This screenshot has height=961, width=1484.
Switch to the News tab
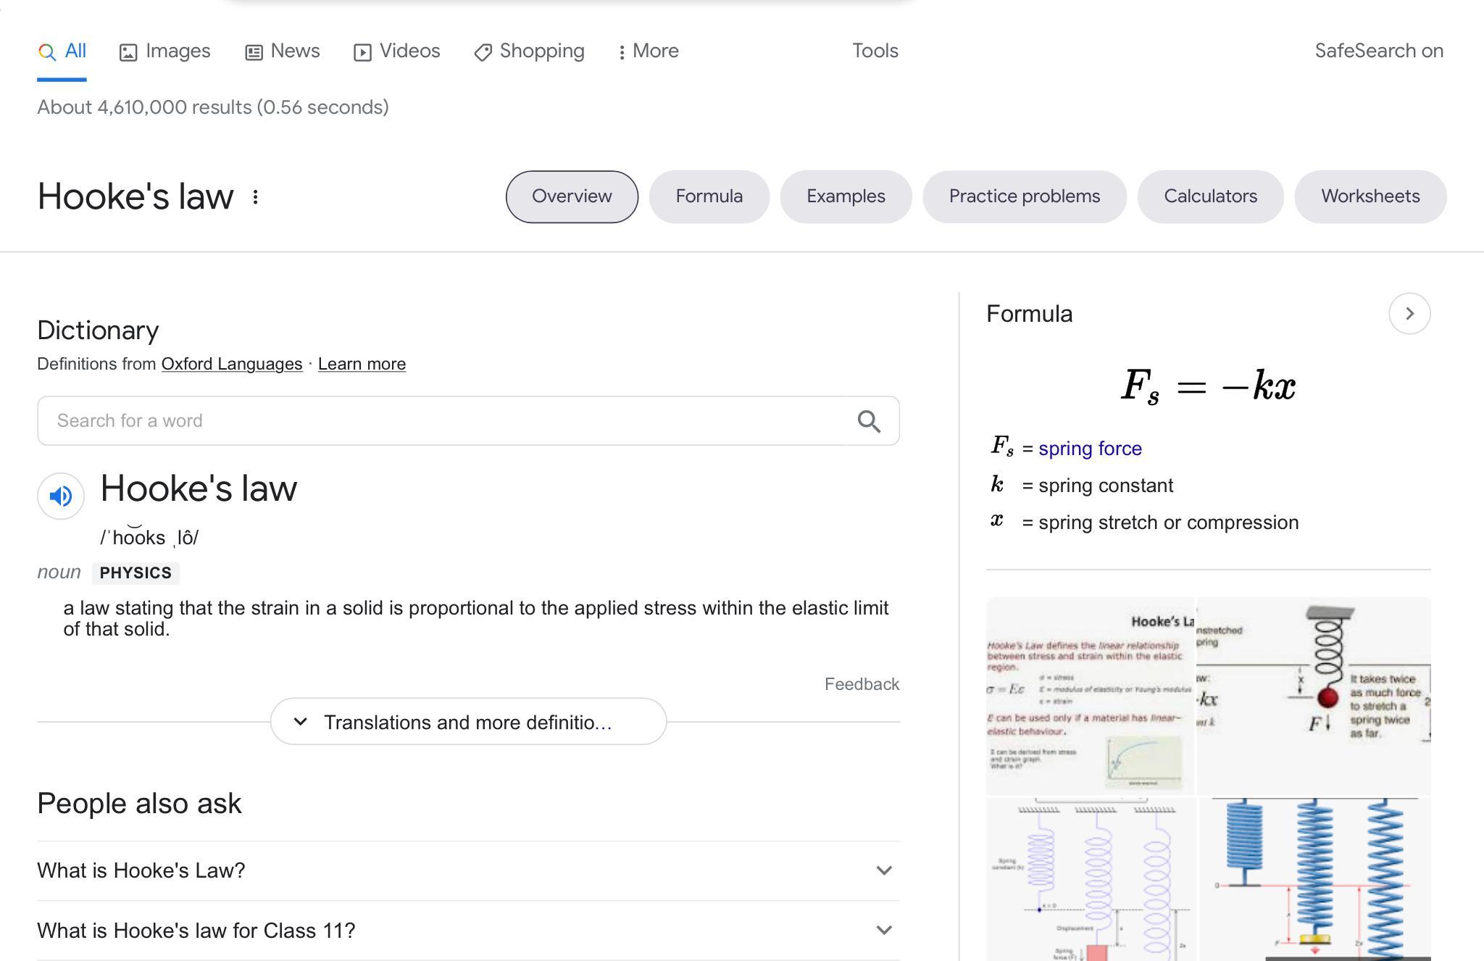283,51
